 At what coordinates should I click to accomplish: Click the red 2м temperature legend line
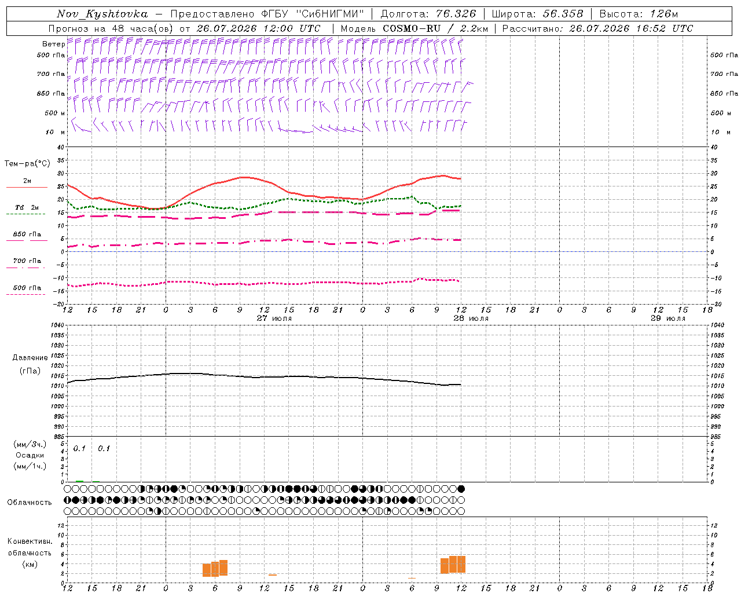click(27, 187)
